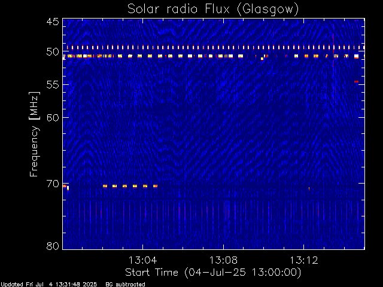Select the 45 frequency axis label
The image size is (383, 287).
(53, 22)
